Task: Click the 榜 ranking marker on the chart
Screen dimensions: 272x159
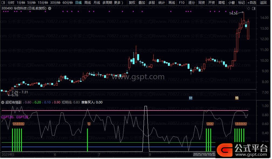Action: pyautogui.click(x=237, y=98)
